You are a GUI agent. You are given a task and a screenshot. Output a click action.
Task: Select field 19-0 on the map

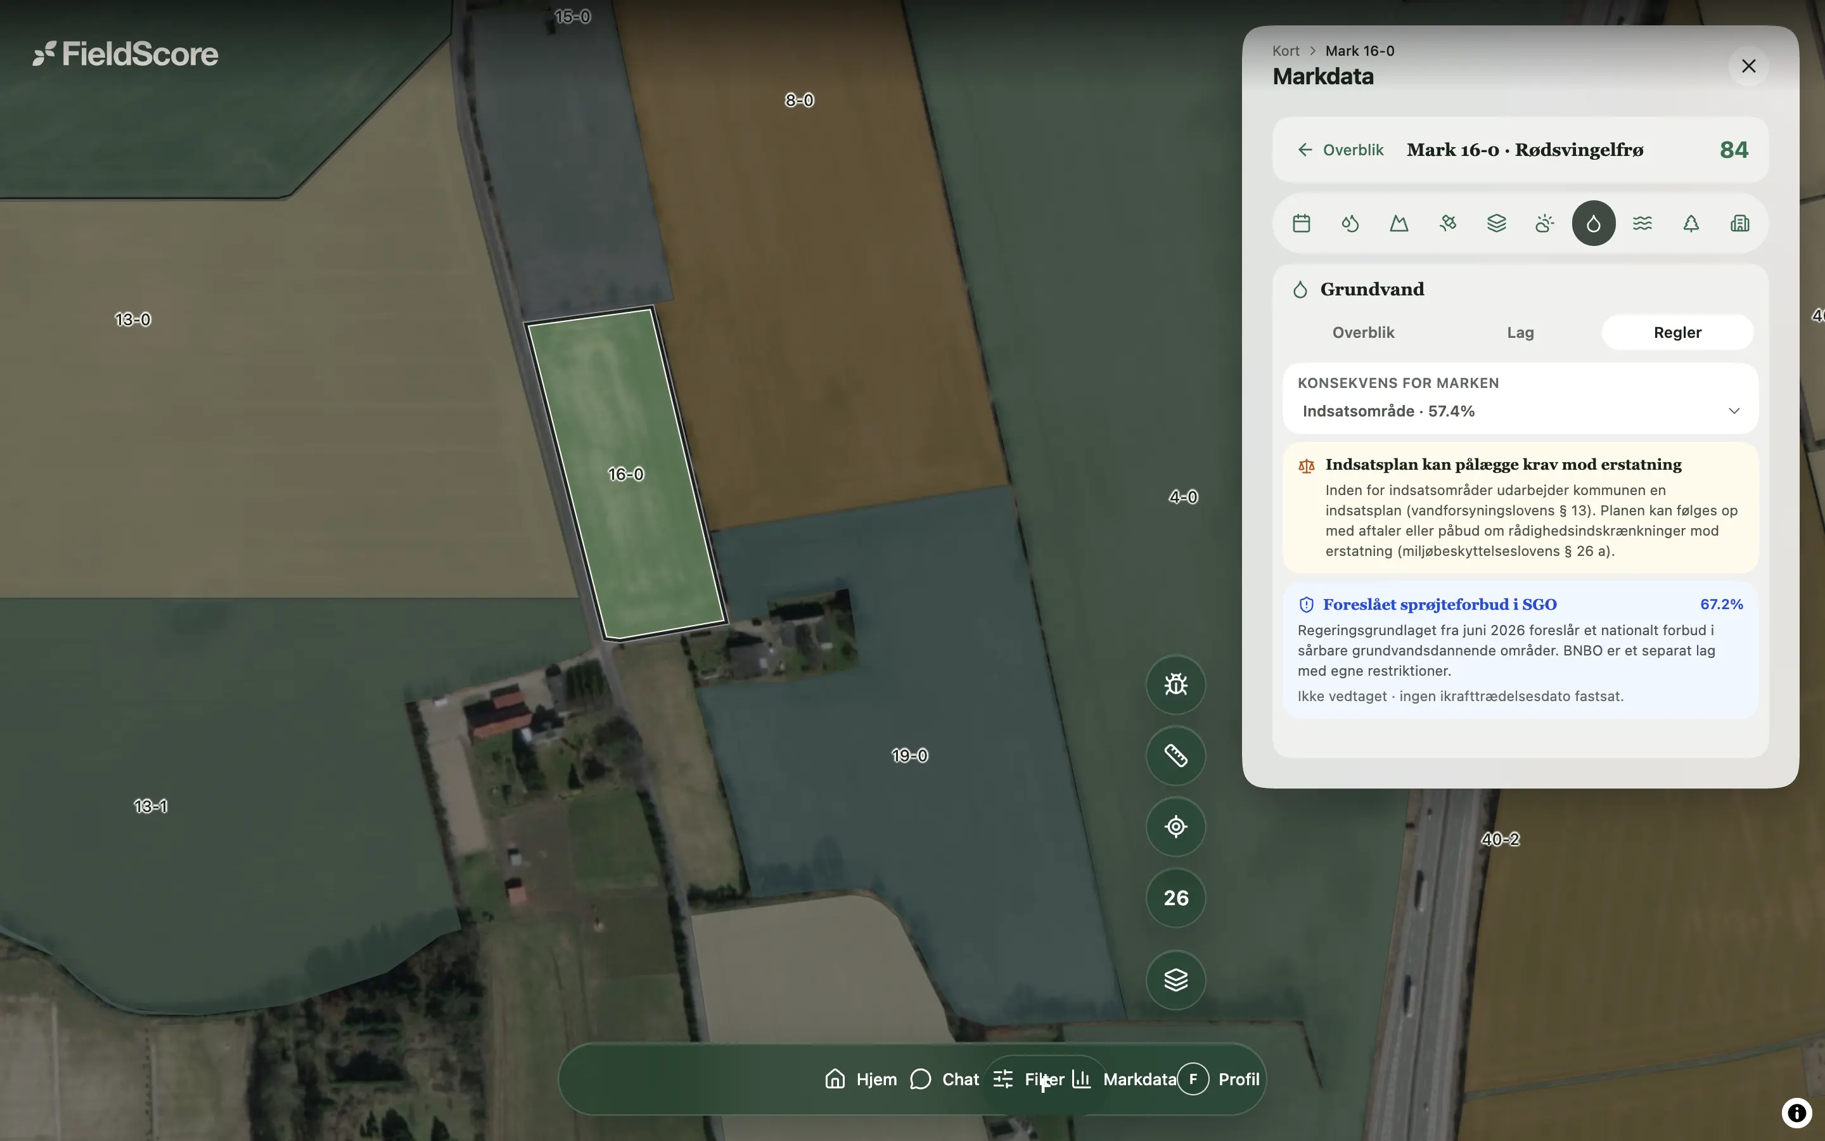coord(909,756)
